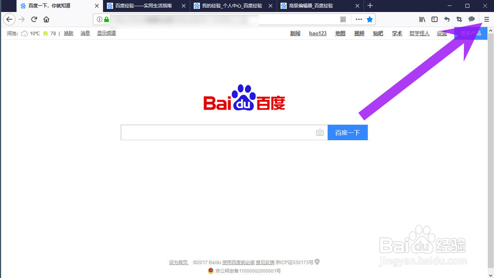Image resolution: width=494 pixels, height=278 pixels.
Task: Open page actions three-dots menu
Action: coord(359,20)
